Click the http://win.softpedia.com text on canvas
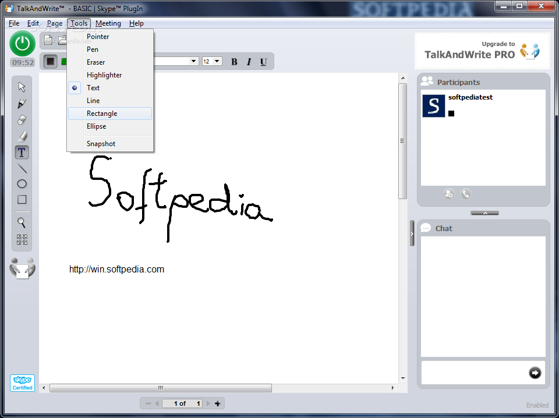This screenshot has height=418, width=559. [x=116, y=269]
